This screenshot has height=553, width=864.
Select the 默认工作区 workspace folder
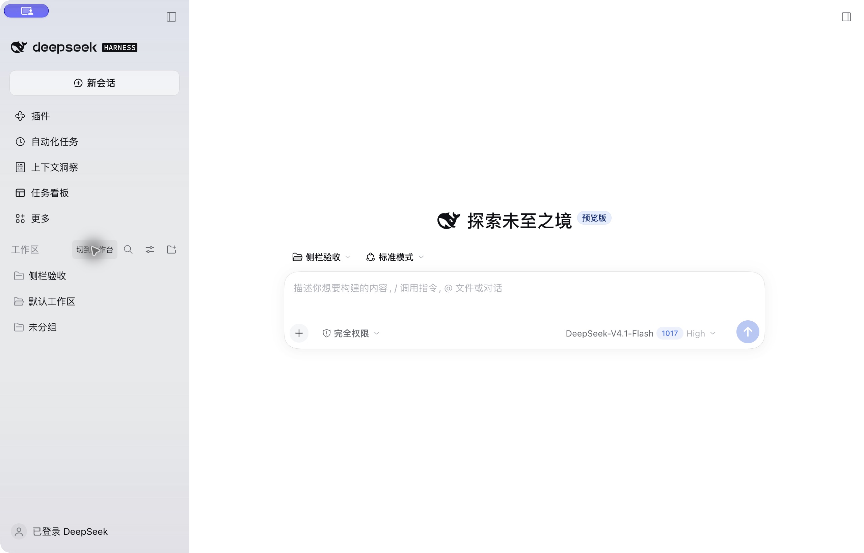point(94,301)
